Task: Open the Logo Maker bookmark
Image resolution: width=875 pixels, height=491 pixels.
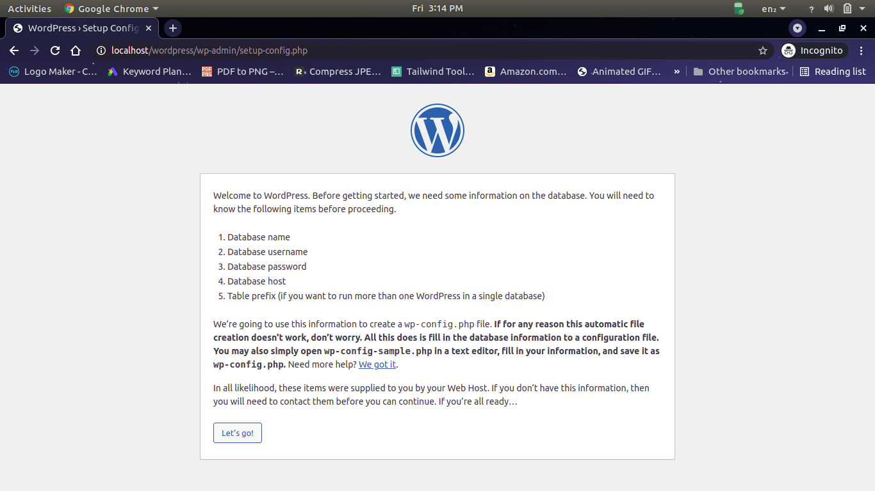Action: tap(53, 72)
